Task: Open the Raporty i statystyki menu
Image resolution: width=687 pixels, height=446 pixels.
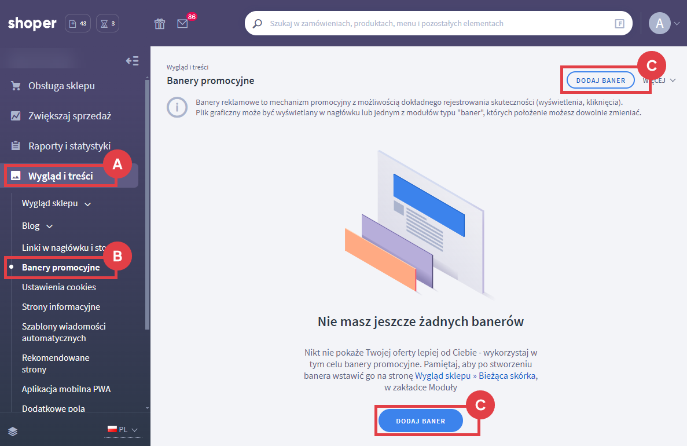Action: coord(69,146)
